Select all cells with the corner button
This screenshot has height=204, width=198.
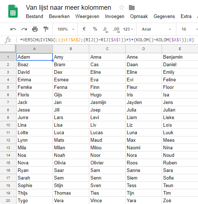click(x=8, y=49)
